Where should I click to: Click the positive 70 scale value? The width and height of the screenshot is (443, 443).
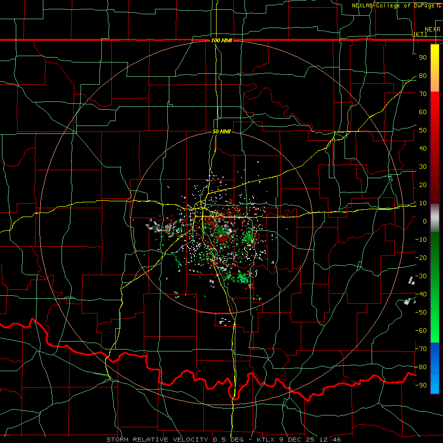423,94
